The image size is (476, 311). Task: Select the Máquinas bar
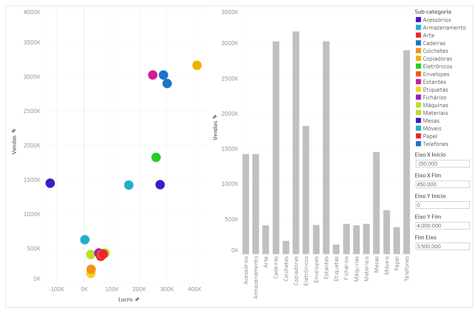coord(356,240)
